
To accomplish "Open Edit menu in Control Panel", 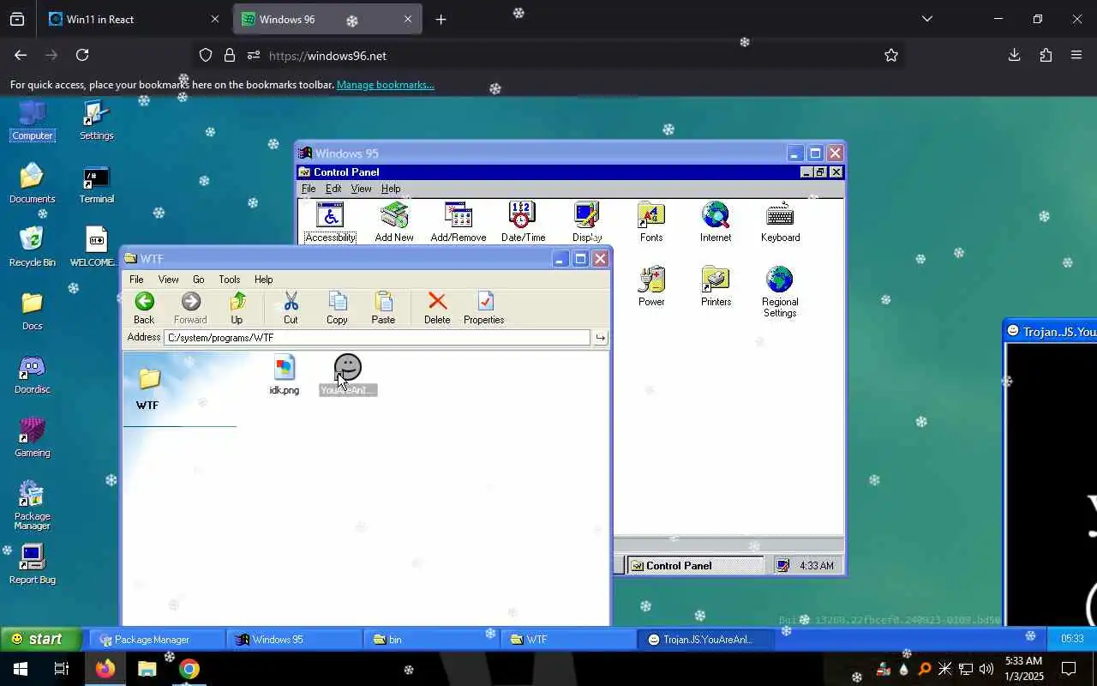I will pyautogui.click(x=333, y=189).
